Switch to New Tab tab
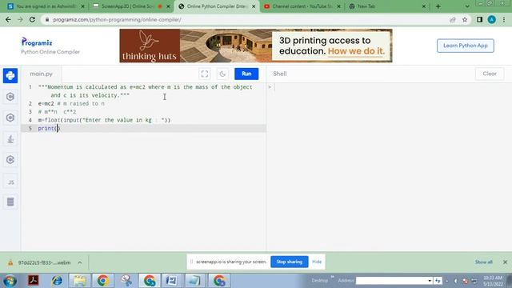This screenshot has height=288, width=512. click(387, 6)
